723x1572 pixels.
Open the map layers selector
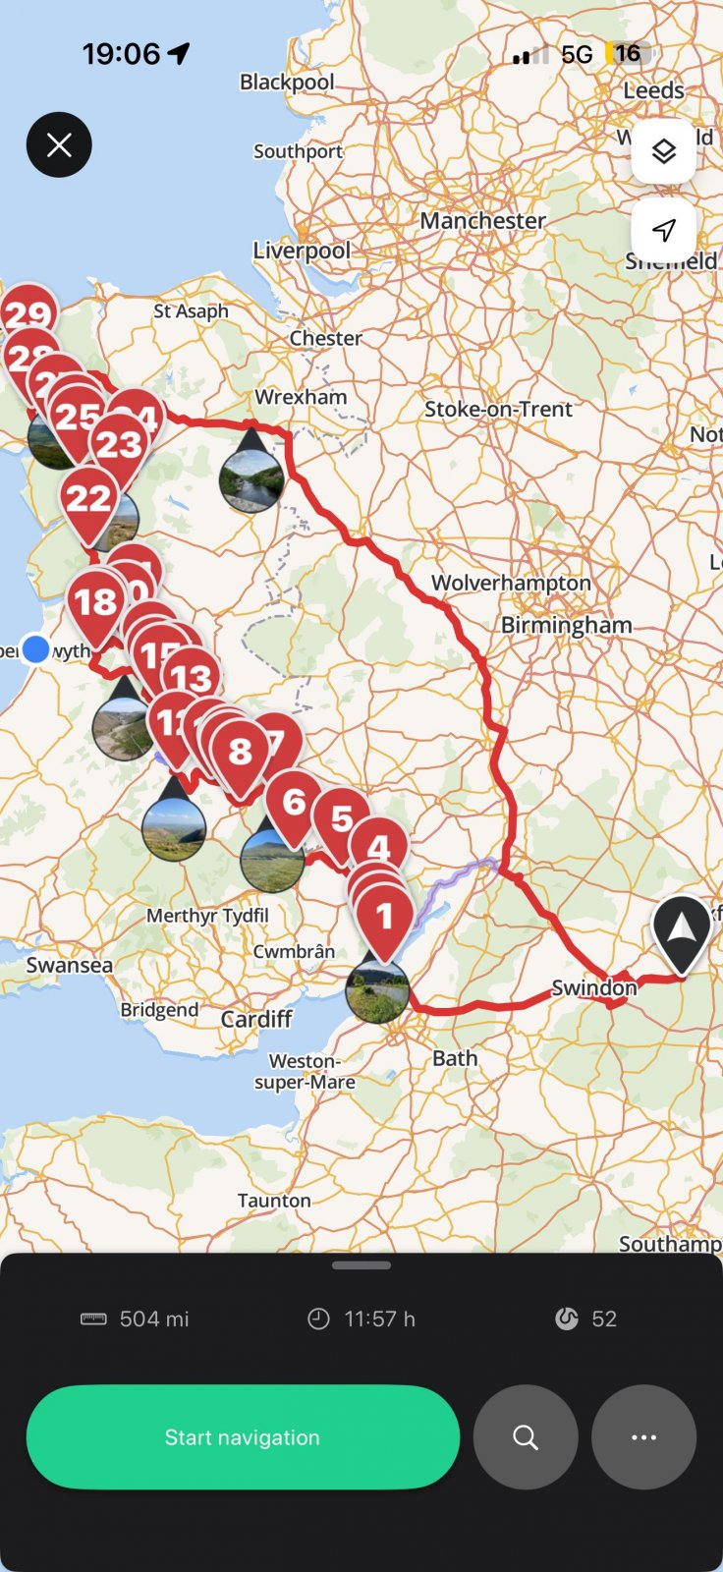pyautogui.click(x=664, y=150)
